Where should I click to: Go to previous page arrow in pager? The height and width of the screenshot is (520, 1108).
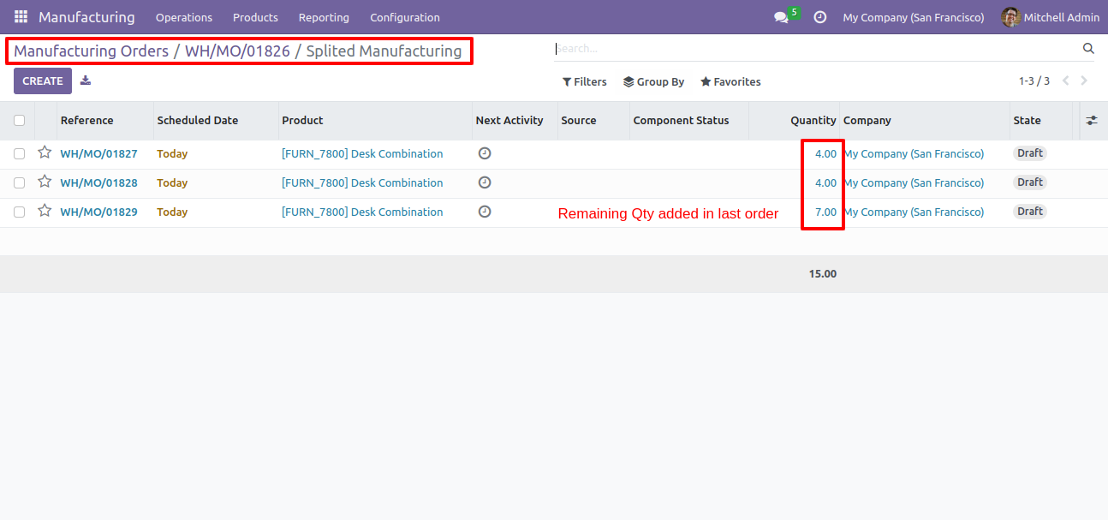pos(1066,81)
